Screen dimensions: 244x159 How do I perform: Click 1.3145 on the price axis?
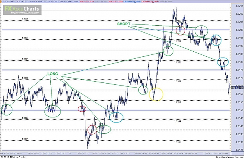click(x=239, y=118)
